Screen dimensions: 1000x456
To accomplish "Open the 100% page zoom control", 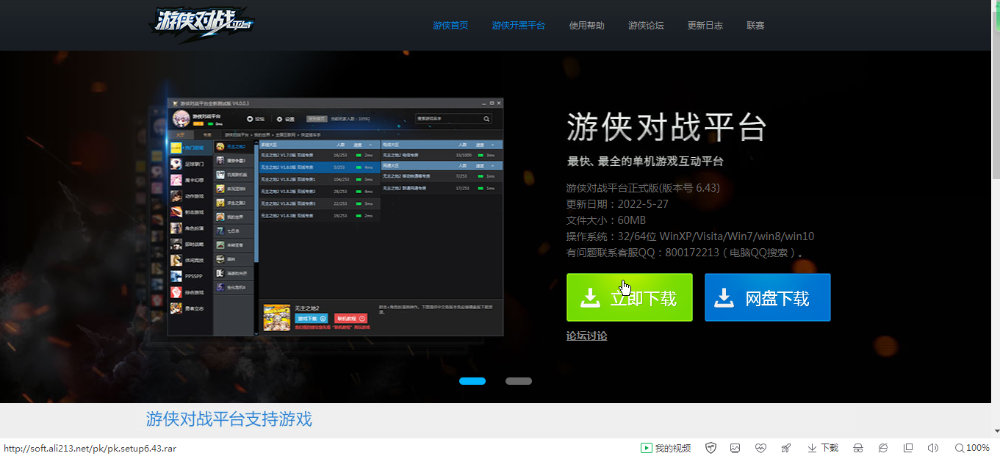I will pyautogui.click(x=972, y=448).
